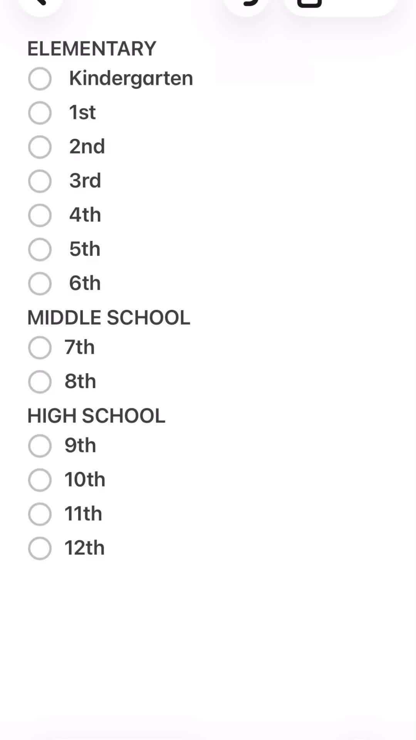Tap the MIDDLE SCHOOL section heading
The image size is (416, 740).
[x=109, y=318]
